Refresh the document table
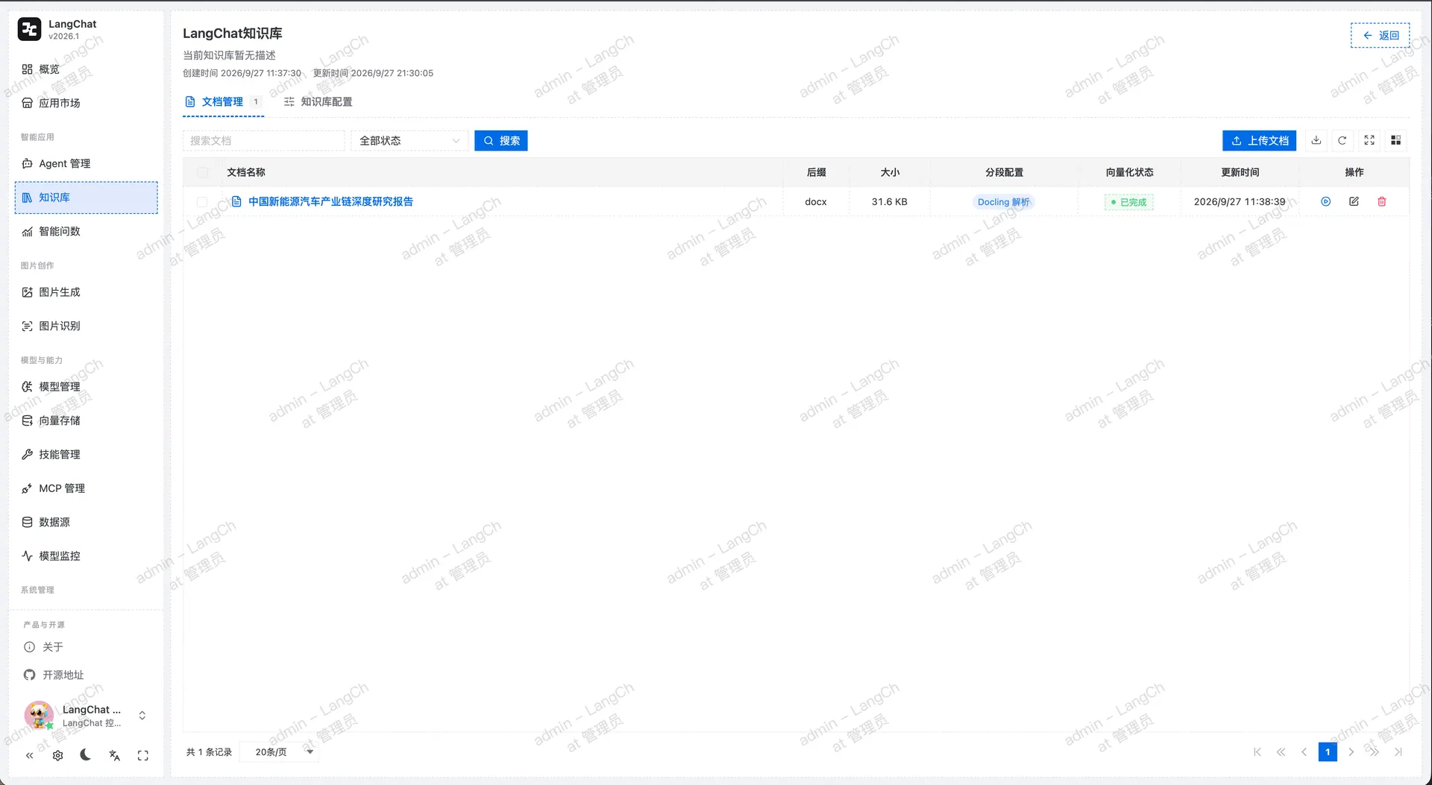This screenshot has height=785, width=1432. [1342, 140]
